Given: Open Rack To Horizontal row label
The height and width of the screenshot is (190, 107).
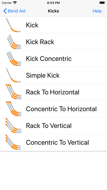Looking at the screenshot, I should click(53, 92).
